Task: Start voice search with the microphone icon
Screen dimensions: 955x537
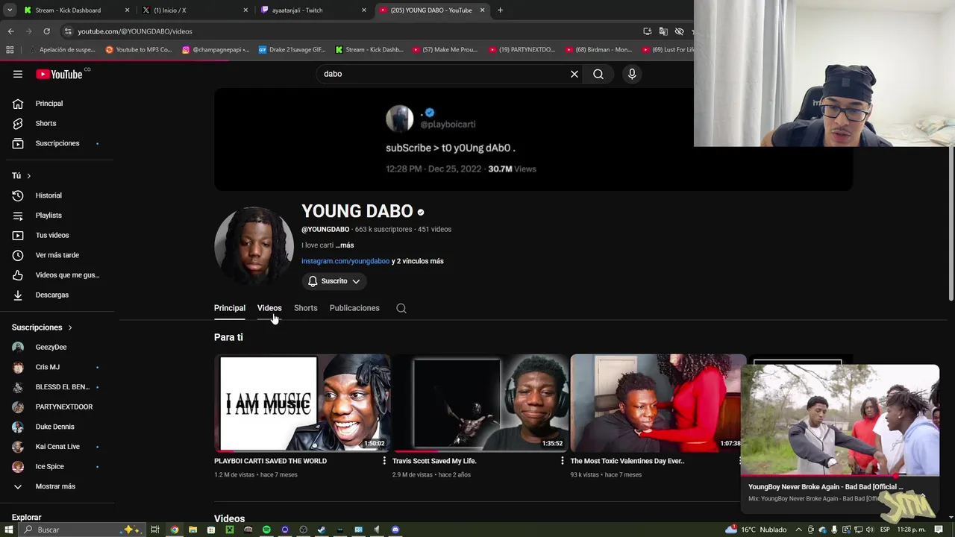Action: point(632,74)
